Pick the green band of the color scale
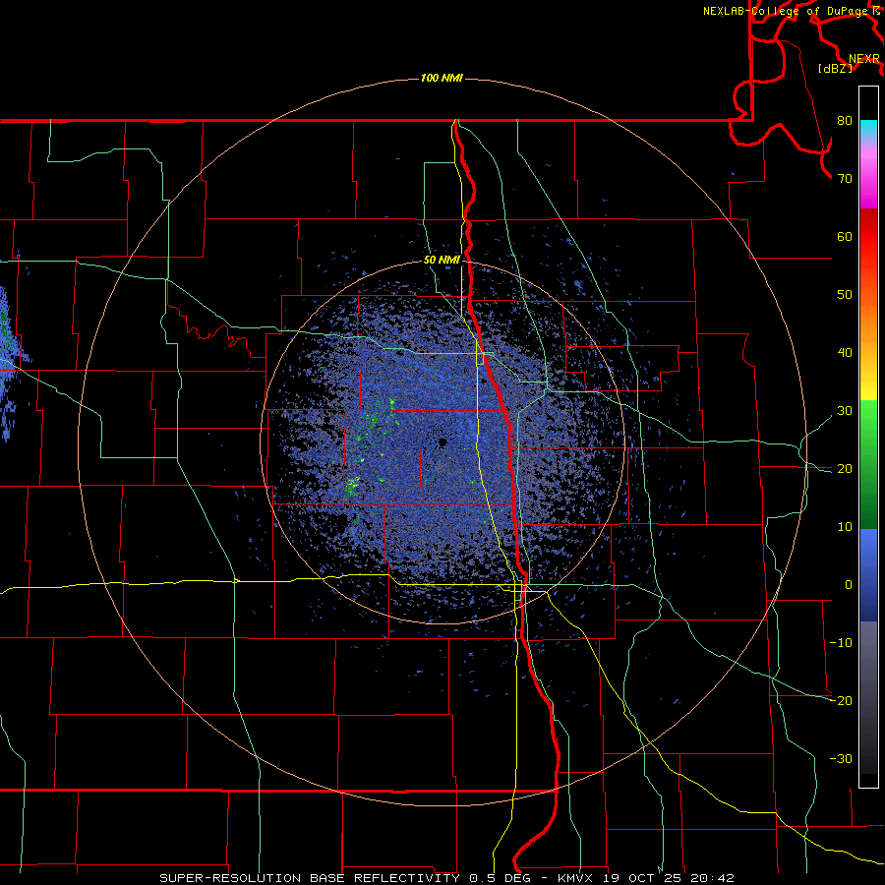The image size is (885, 885). coord(868,464)
